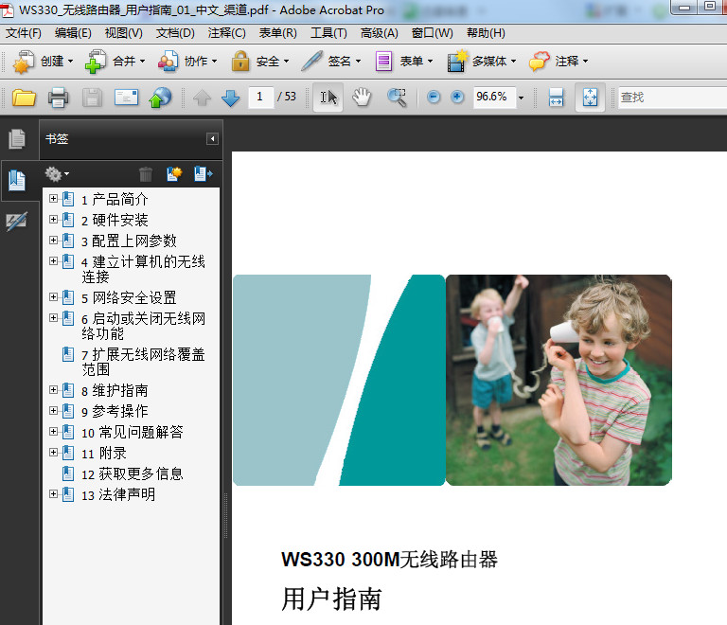Open the Combine (合并) toolbar menu

tap(115, 62)
